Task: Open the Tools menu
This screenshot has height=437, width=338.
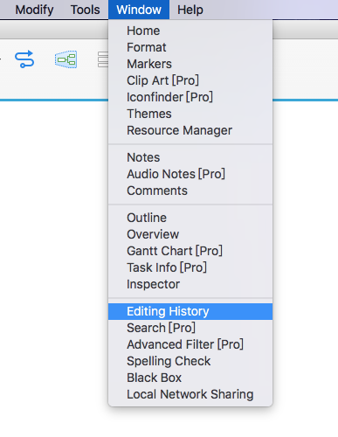Action: (x=85, y=10)
